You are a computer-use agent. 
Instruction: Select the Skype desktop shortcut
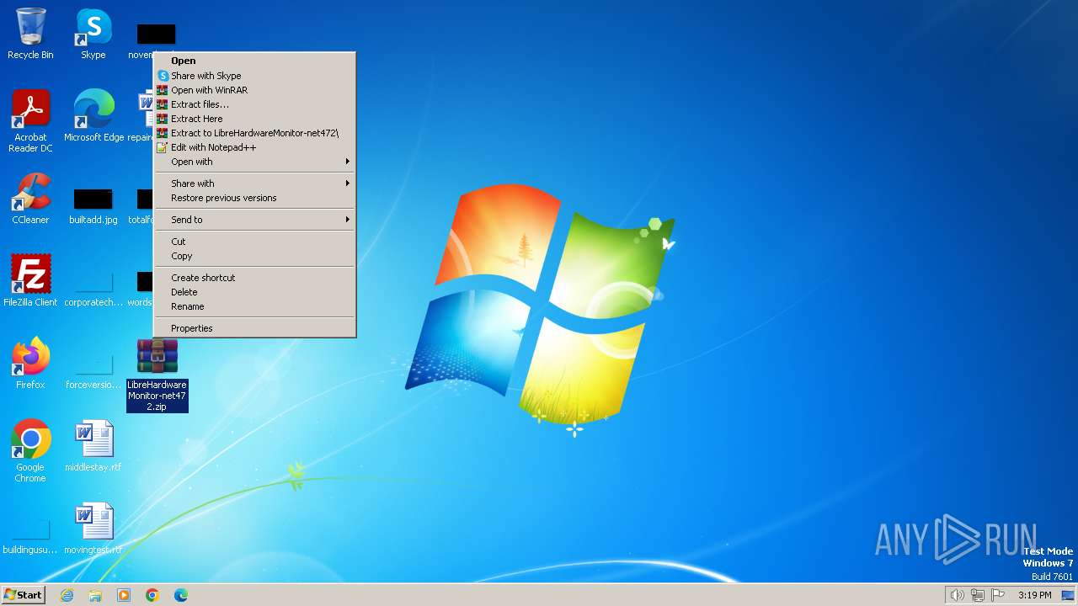(93, 34)
